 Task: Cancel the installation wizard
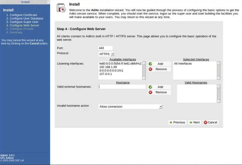pyautogui.click(x=211, y=122)
